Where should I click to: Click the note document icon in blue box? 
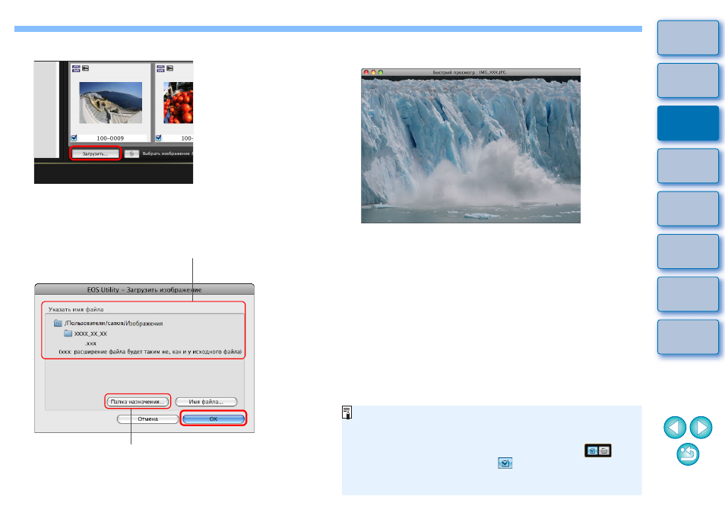point(347,412)
